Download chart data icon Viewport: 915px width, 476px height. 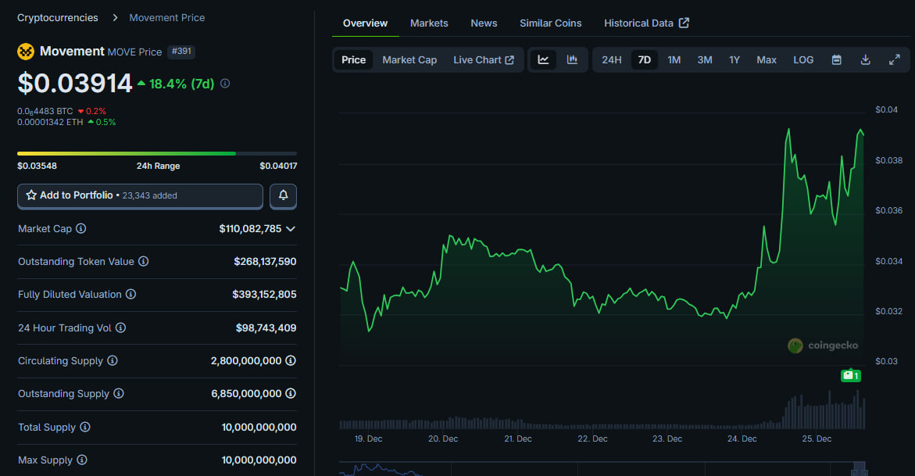coord(865,60)
